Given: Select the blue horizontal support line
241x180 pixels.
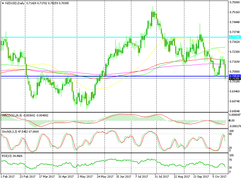Looking at the screenshot, I should tap(120, 76).
